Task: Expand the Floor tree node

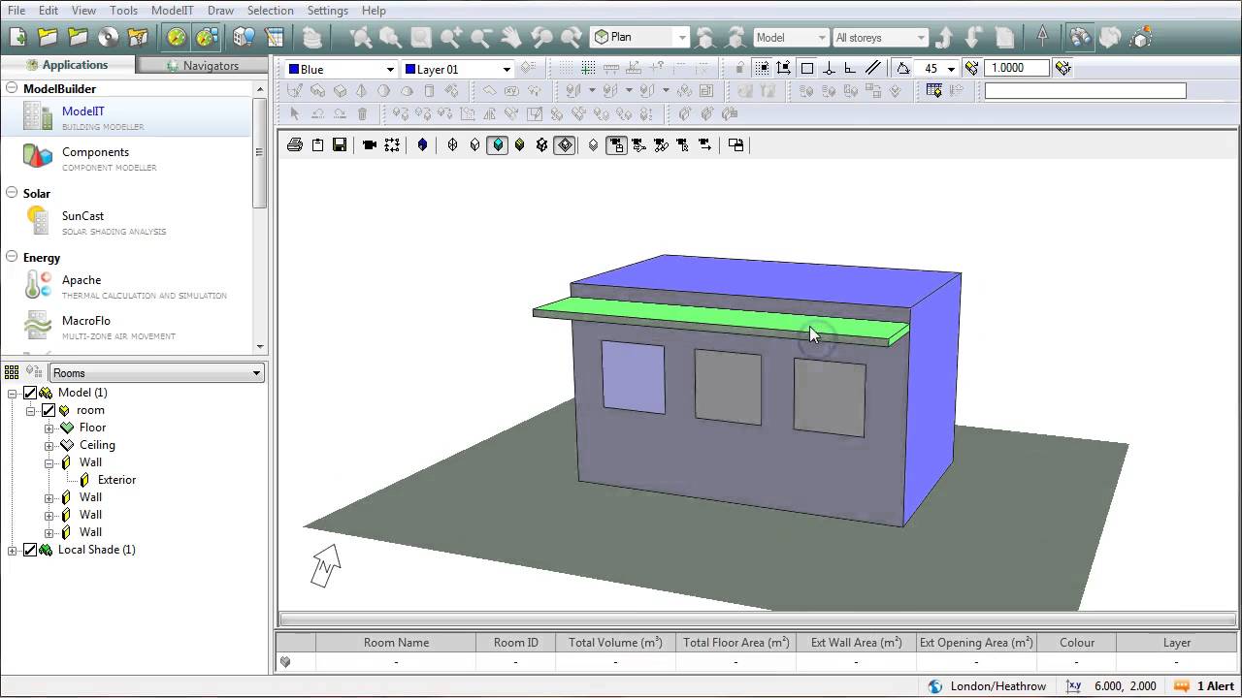Action: (49, 428)
